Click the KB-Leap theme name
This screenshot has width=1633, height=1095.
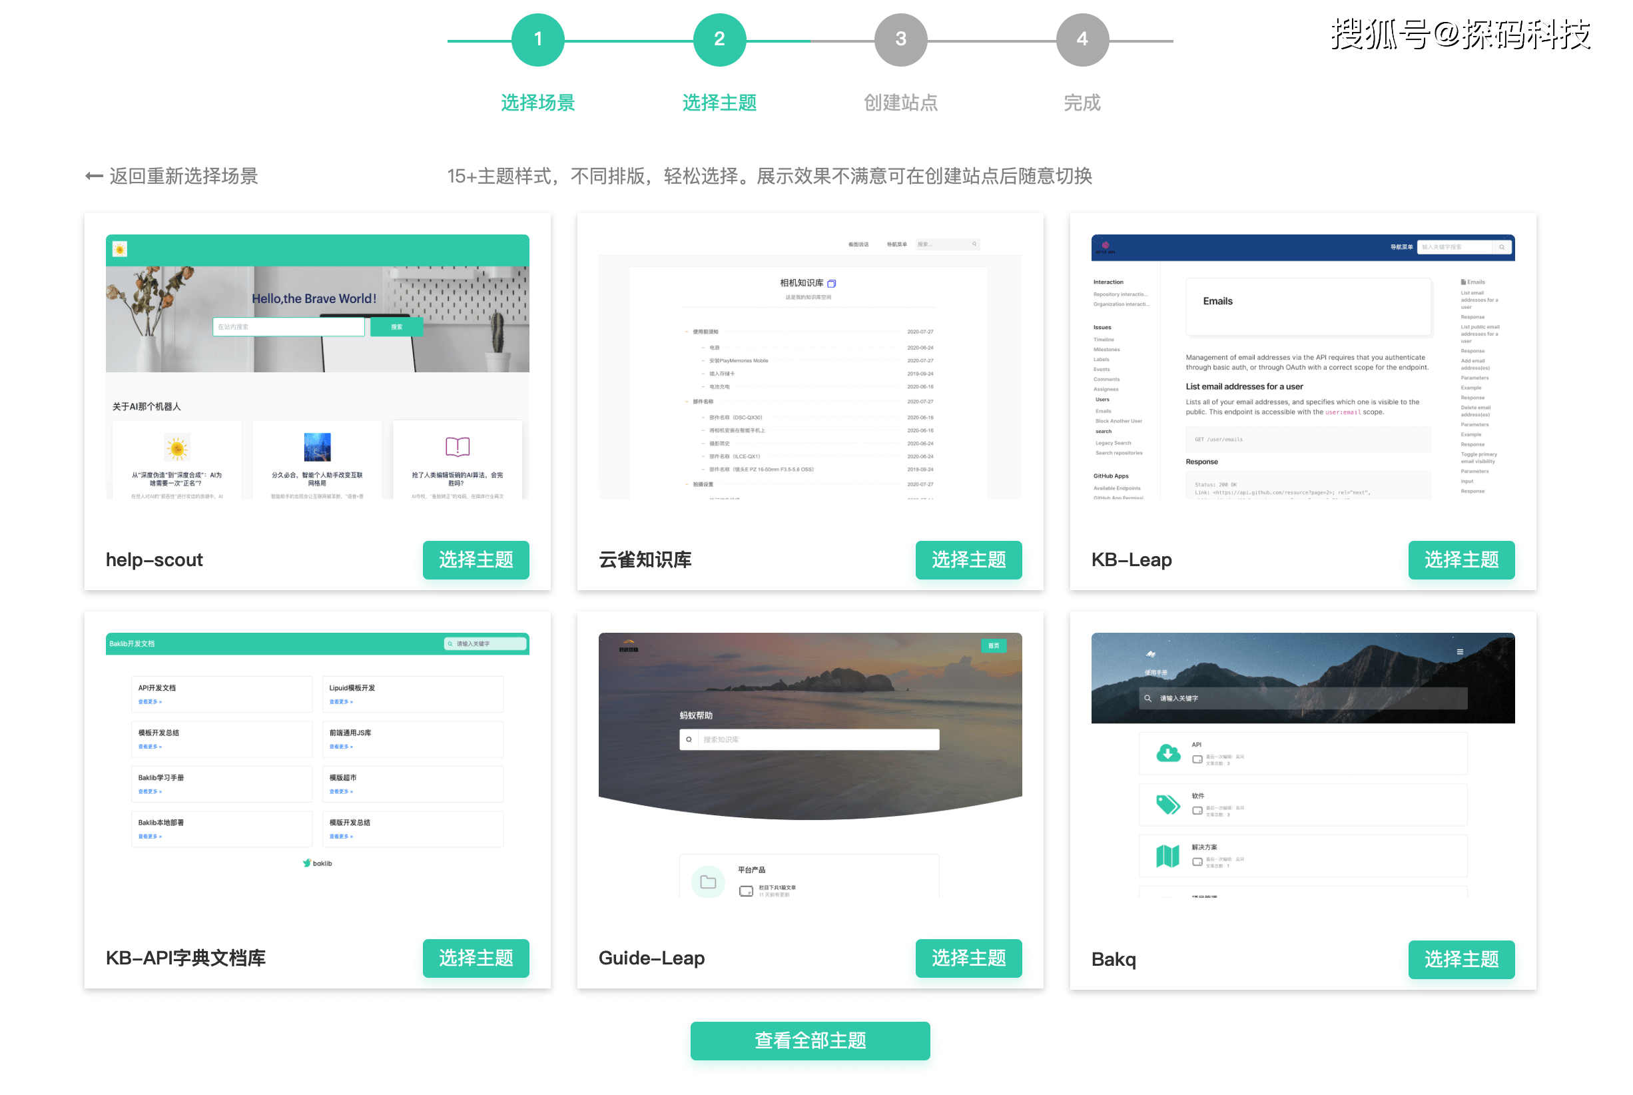point(1131,559)
